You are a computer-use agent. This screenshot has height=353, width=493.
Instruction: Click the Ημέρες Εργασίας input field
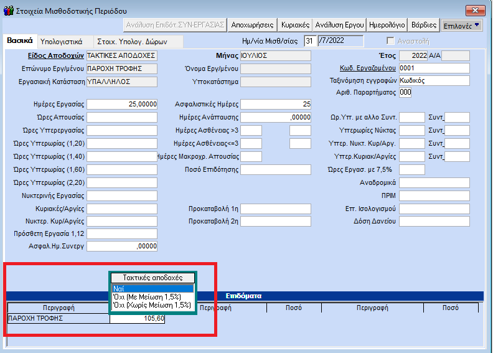click(x=122, y=104)
